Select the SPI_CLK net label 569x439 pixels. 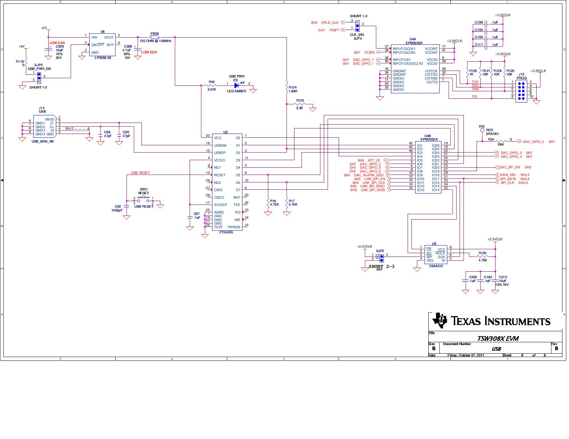[x=507, y=183]
